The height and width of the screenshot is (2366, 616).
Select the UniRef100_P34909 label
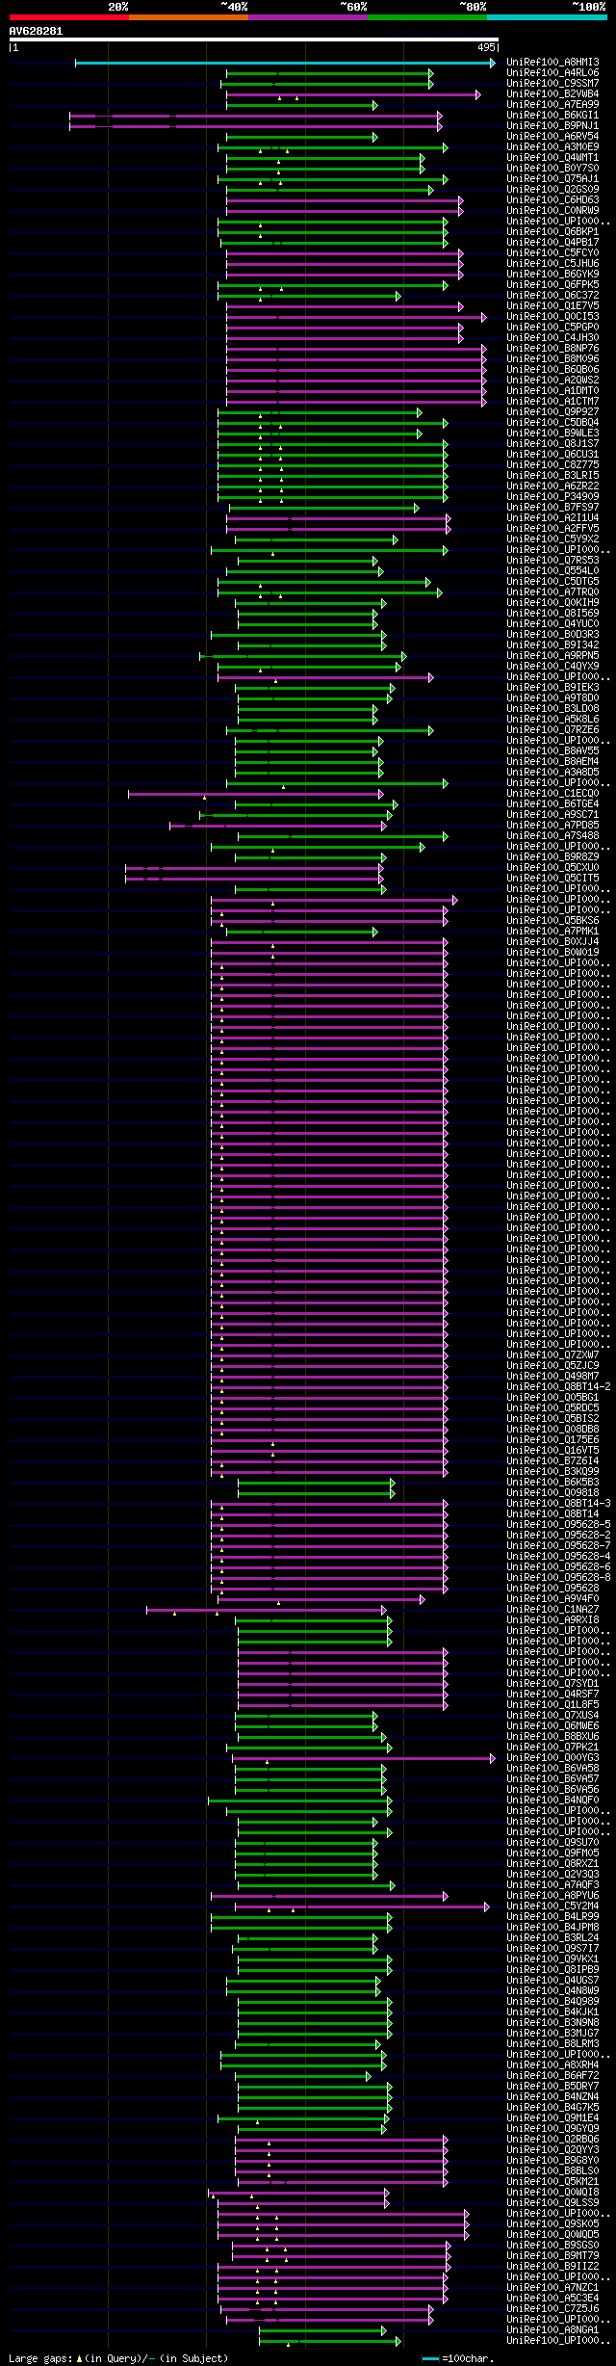click(552, 497)
